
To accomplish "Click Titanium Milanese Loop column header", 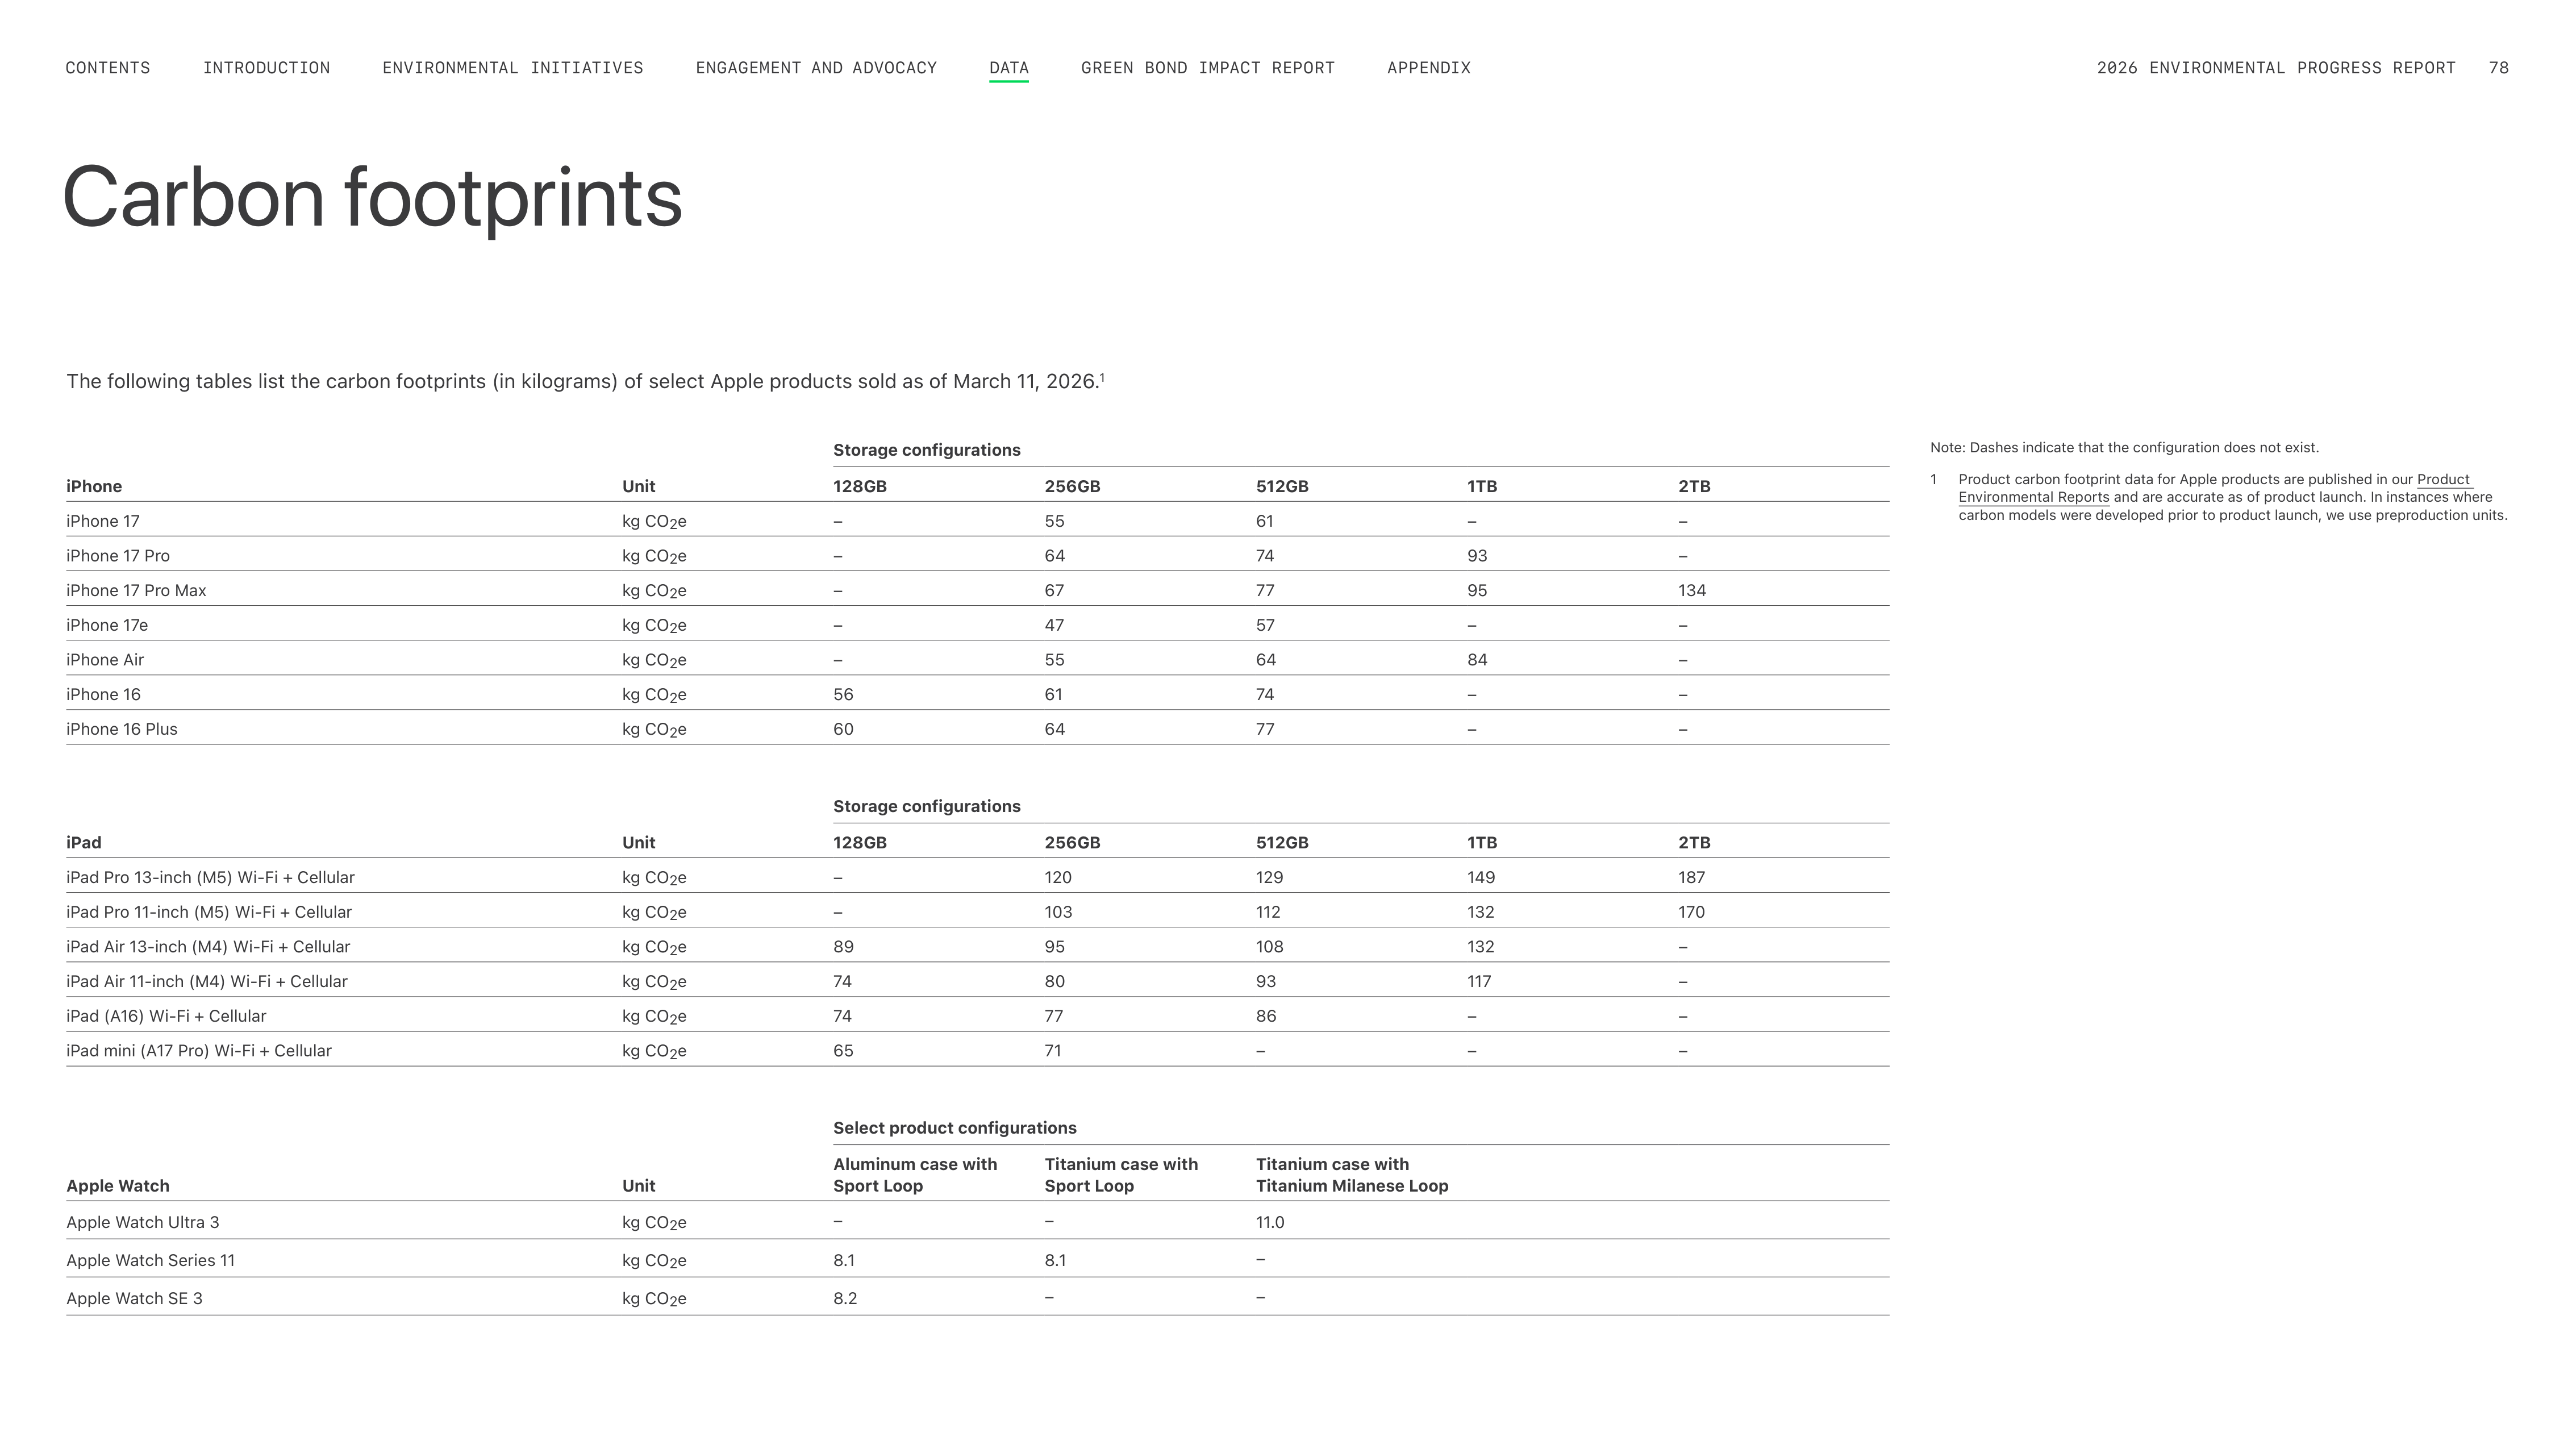I will pyautogui.click(x=1352, y=1175).
